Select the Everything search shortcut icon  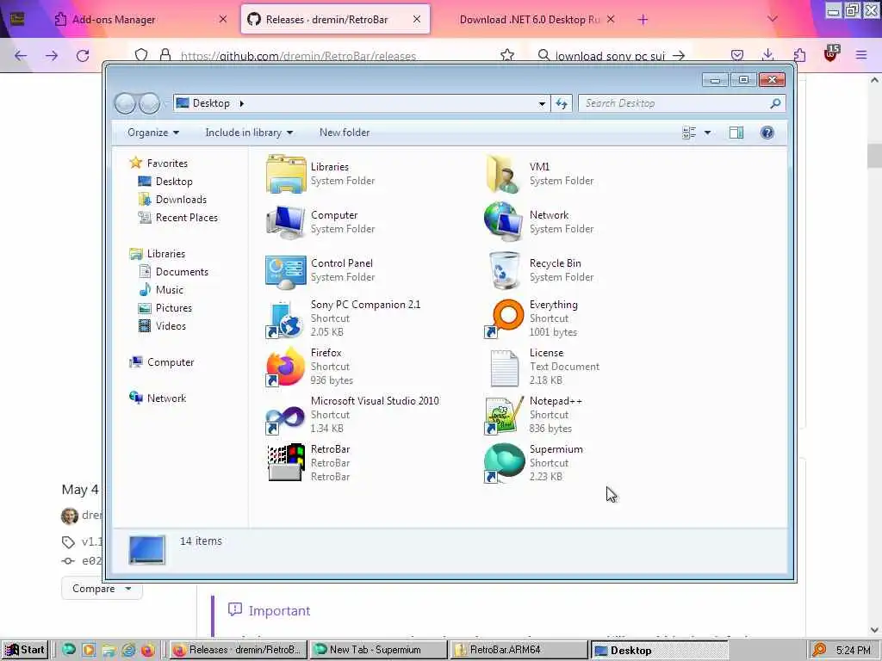(x=504, y=318)
